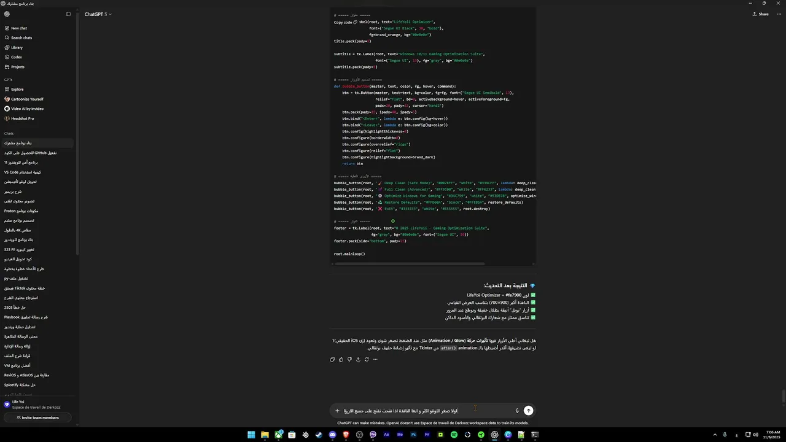
Task: Share the response via the upload icon
Action: click(x=358, y=359)
